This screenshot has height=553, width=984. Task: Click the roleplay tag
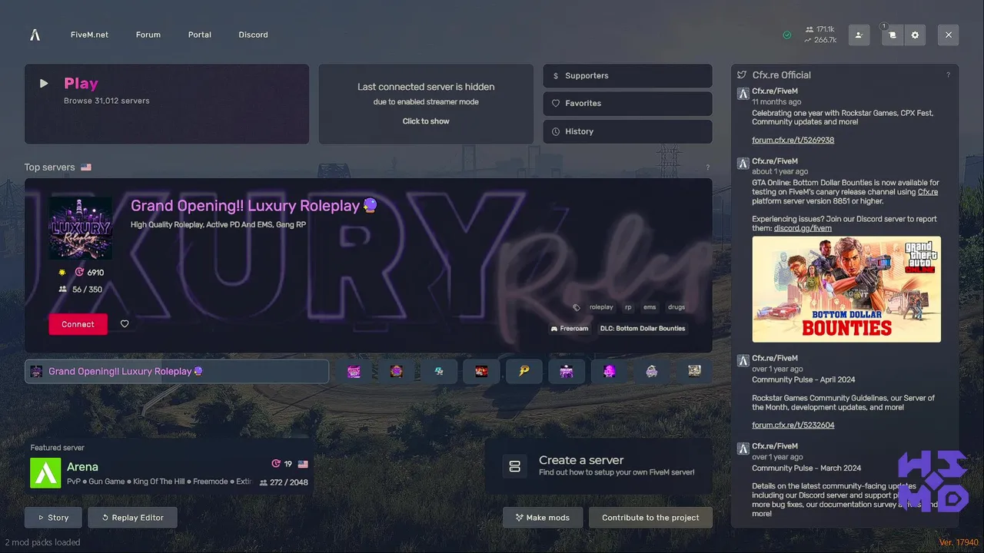tap(601, 307)
